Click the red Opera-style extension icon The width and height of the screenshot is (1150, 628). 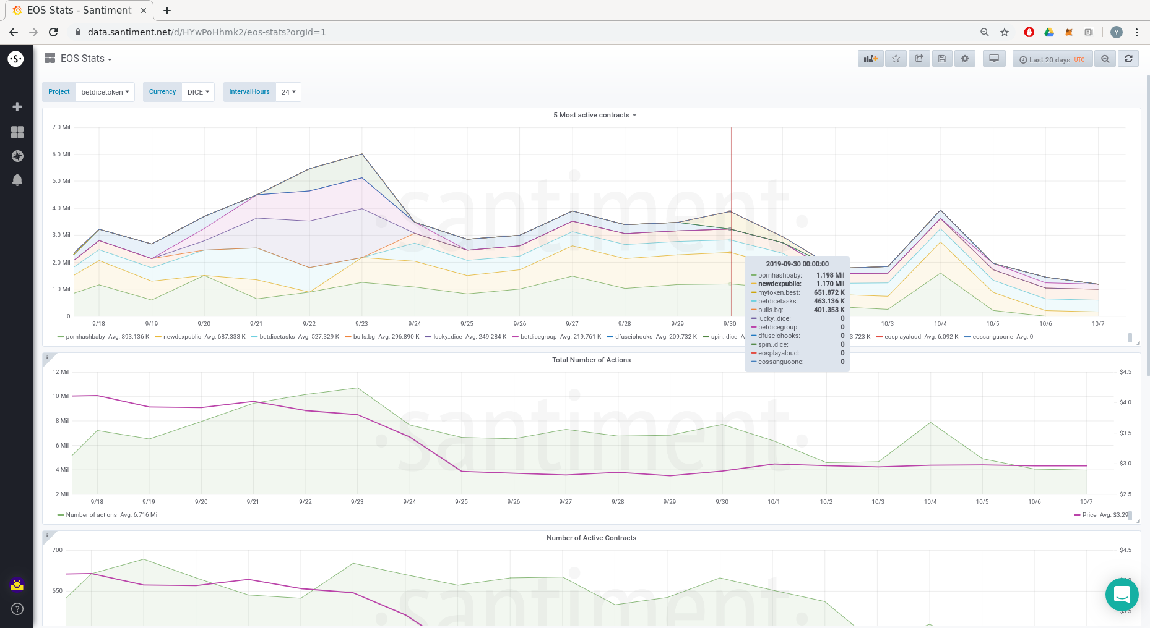tap(1029, 32)
